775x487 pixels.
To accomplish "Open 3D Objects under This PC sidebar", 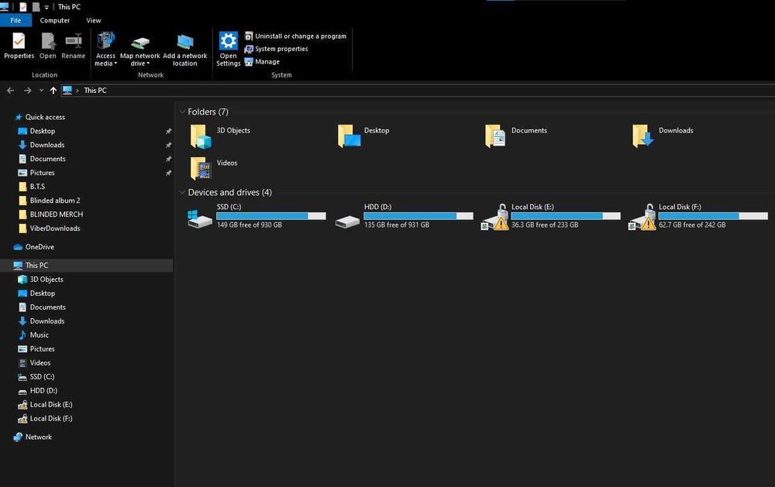I will pos(46,279).
